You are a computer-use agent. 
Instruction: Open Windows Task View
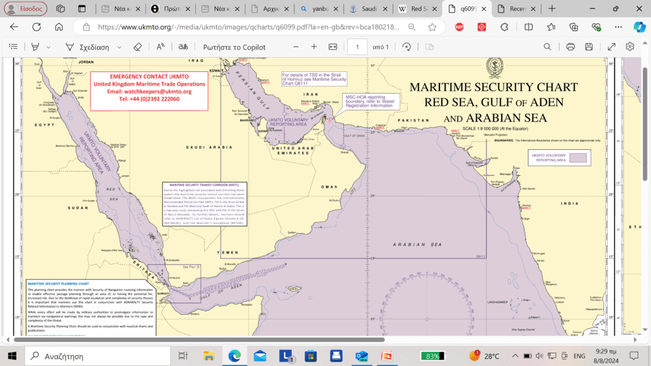(182, 356)
